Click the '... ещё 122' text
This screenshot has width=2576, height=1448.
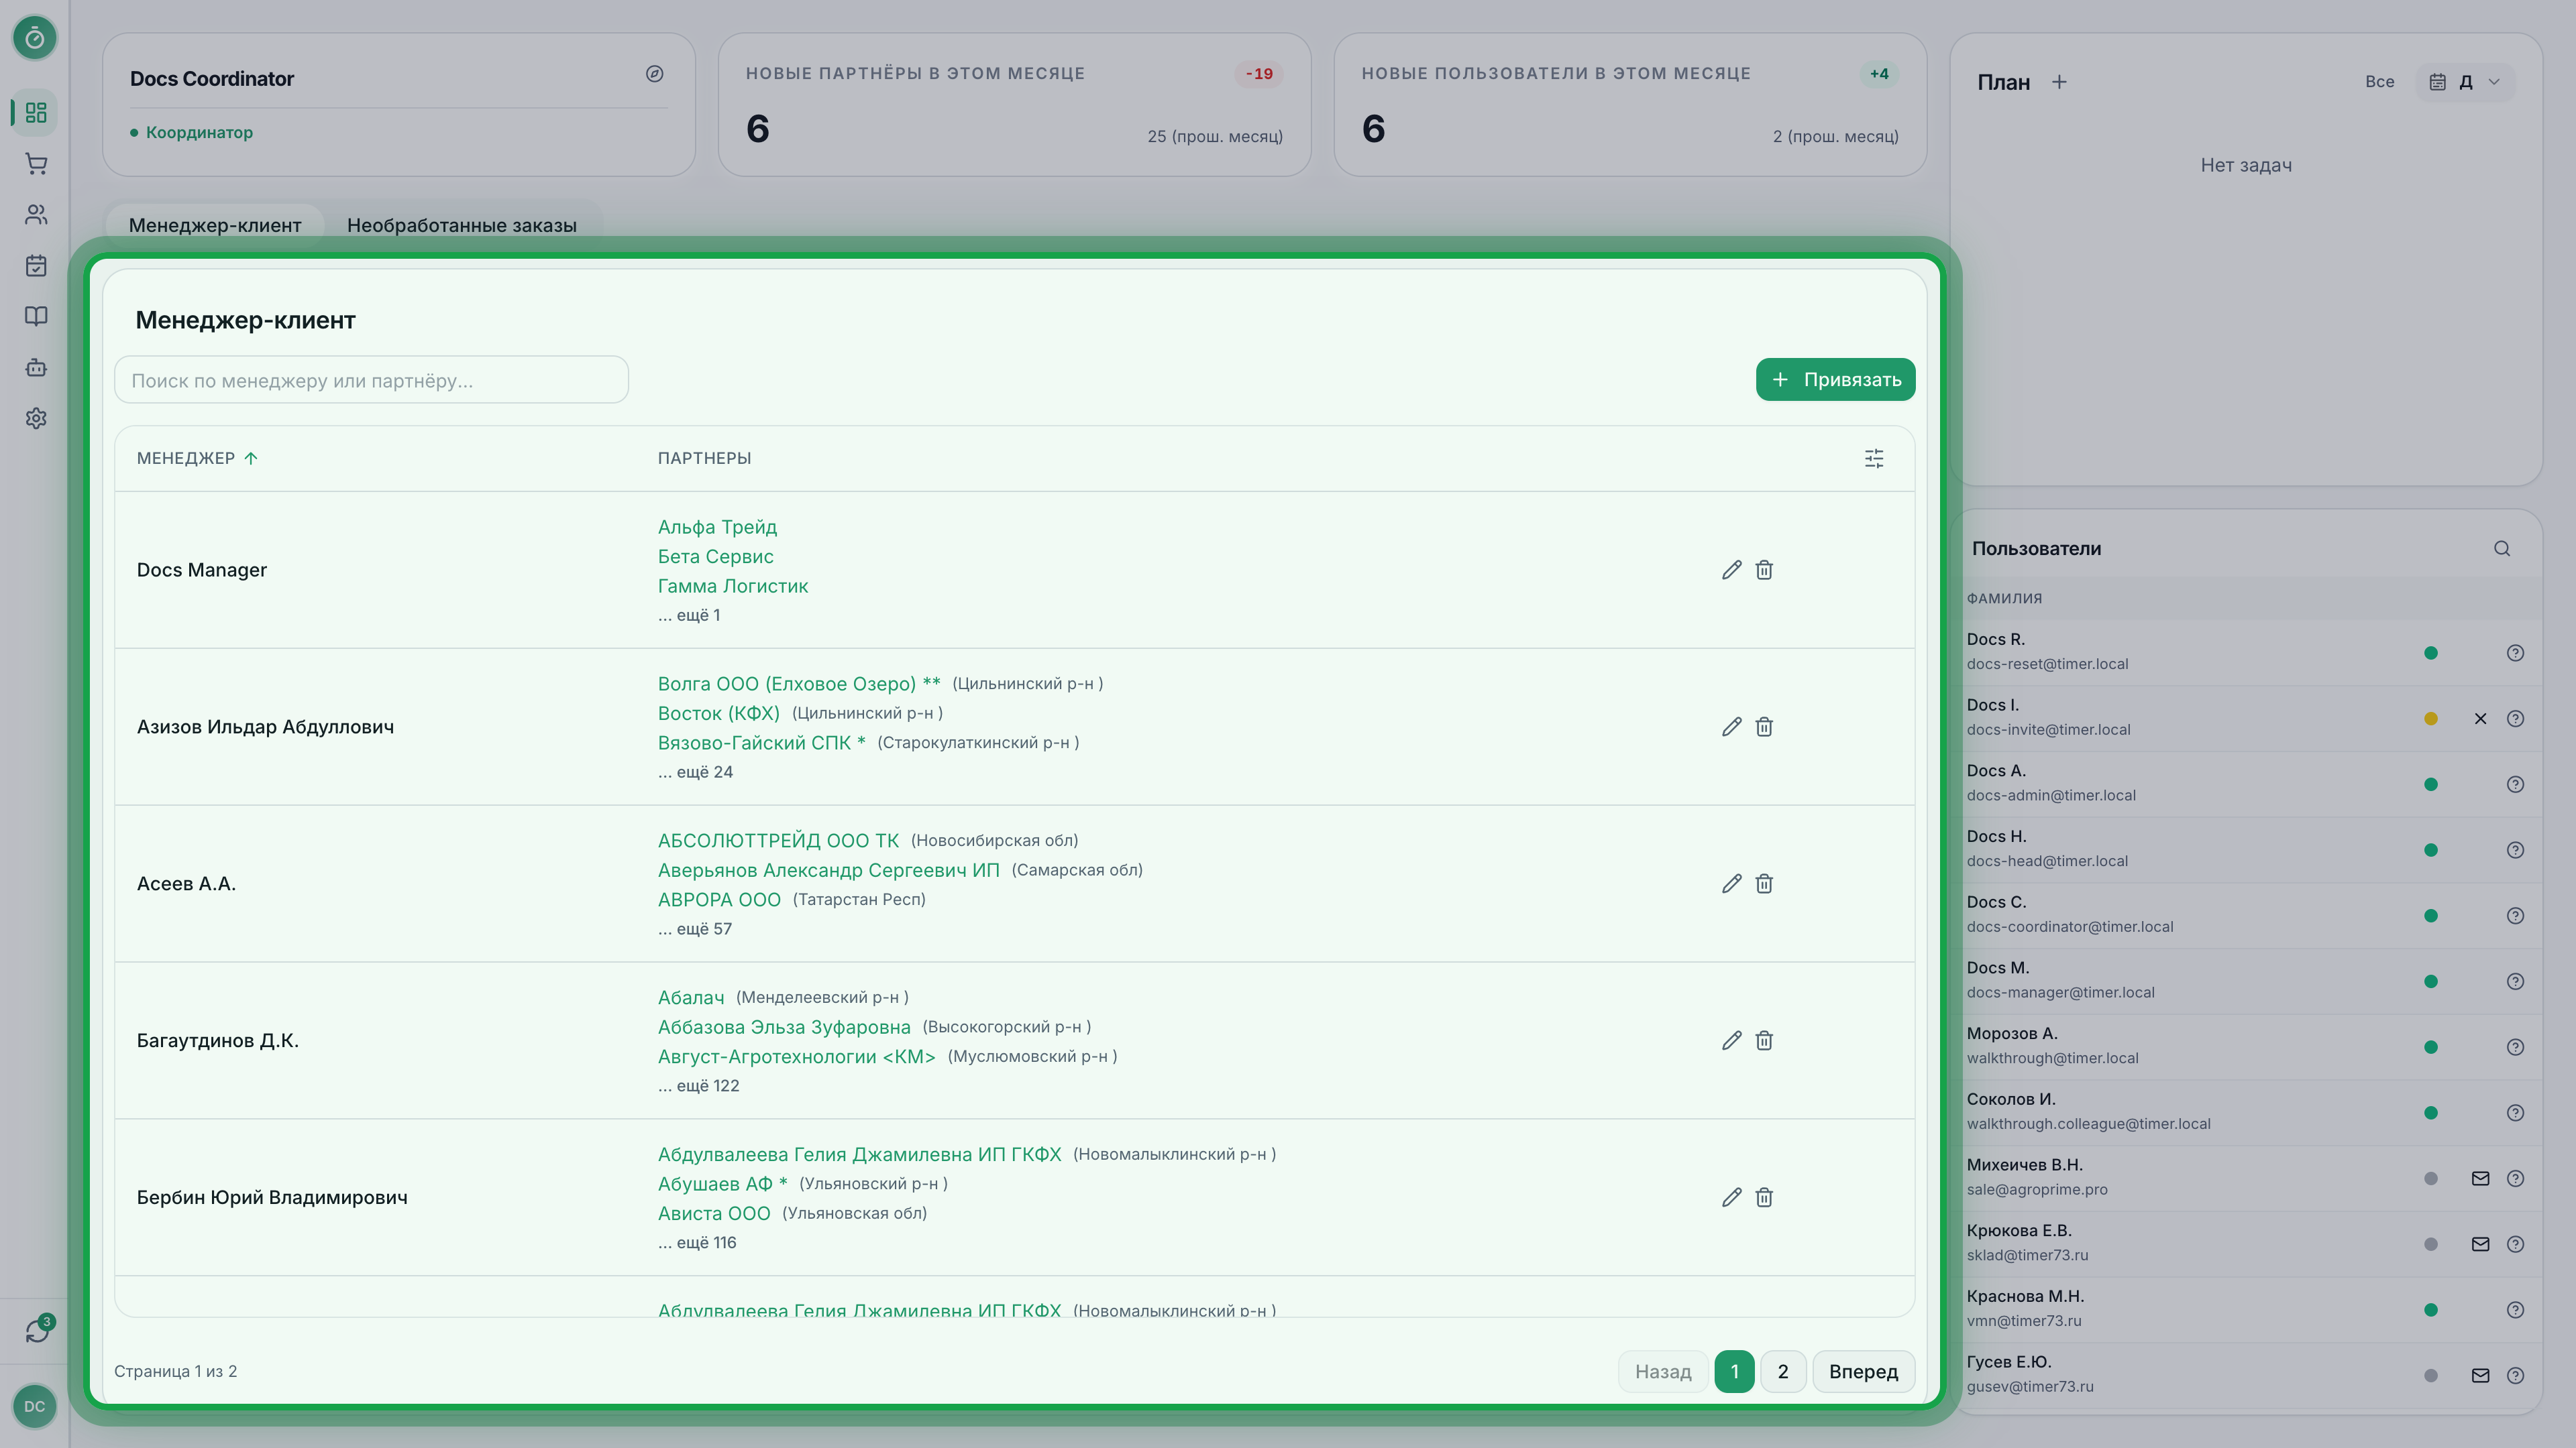[x=698, y=1085]
